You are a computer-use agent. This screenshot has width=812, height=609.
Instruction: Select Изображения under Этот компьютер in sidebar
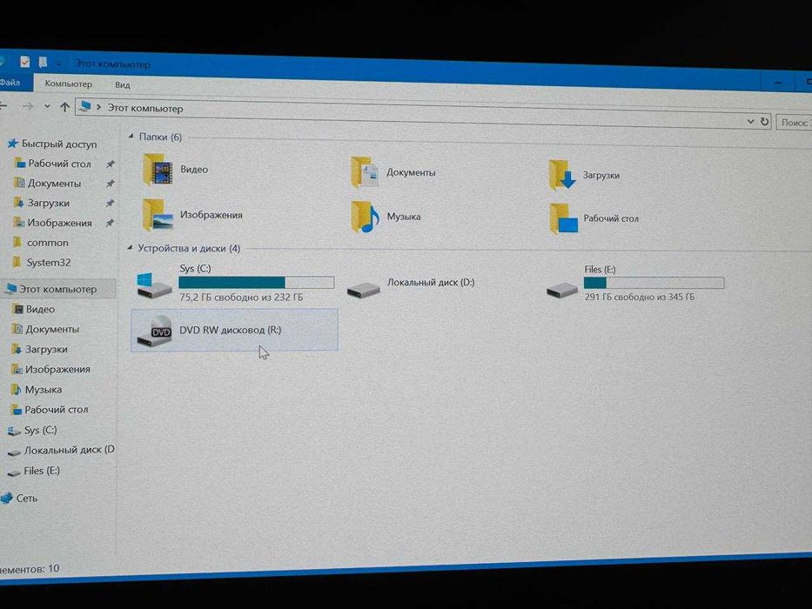point(57,369)
